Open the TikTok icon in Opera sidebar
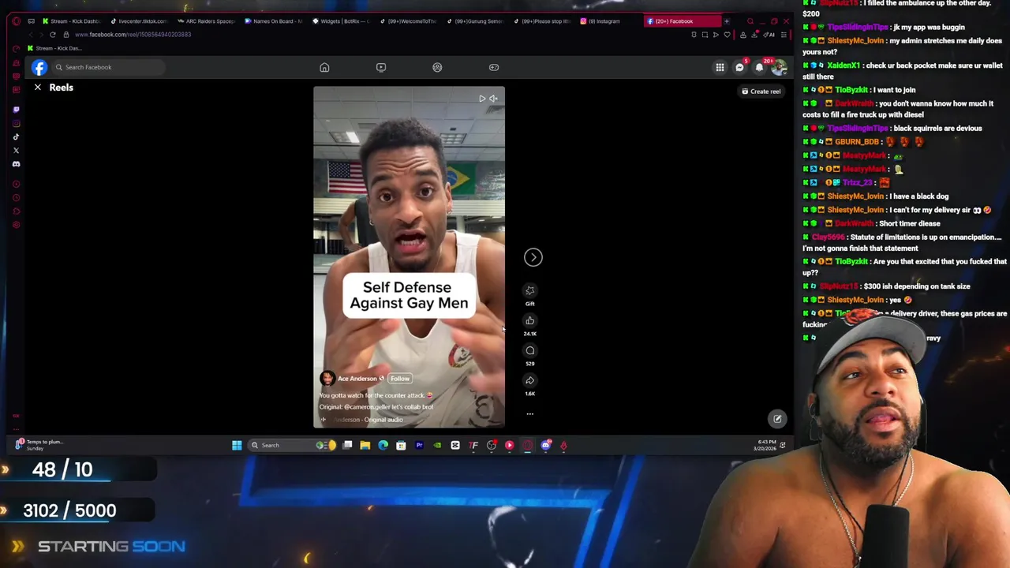 (16, 136)
